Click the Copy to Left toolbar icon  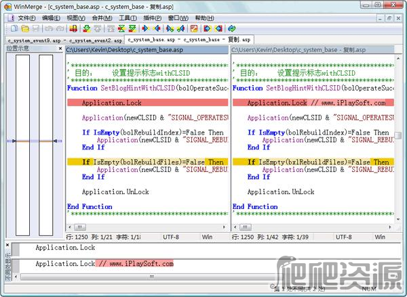(157, 28)
